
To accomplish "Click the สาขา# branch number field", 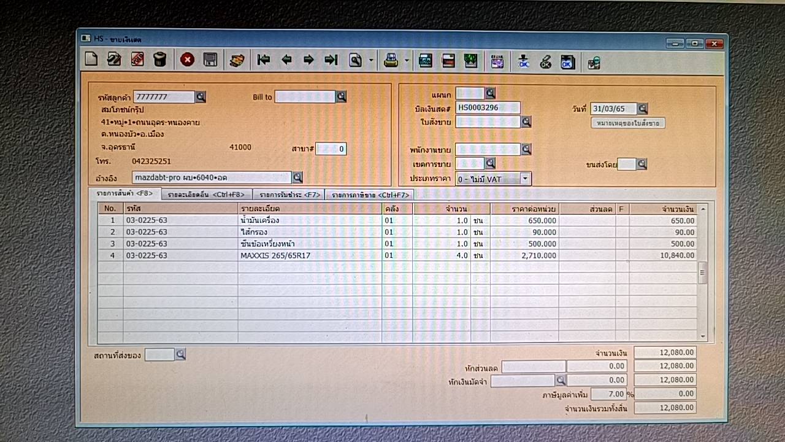I will pyautogui.click(x=331, y=149).
